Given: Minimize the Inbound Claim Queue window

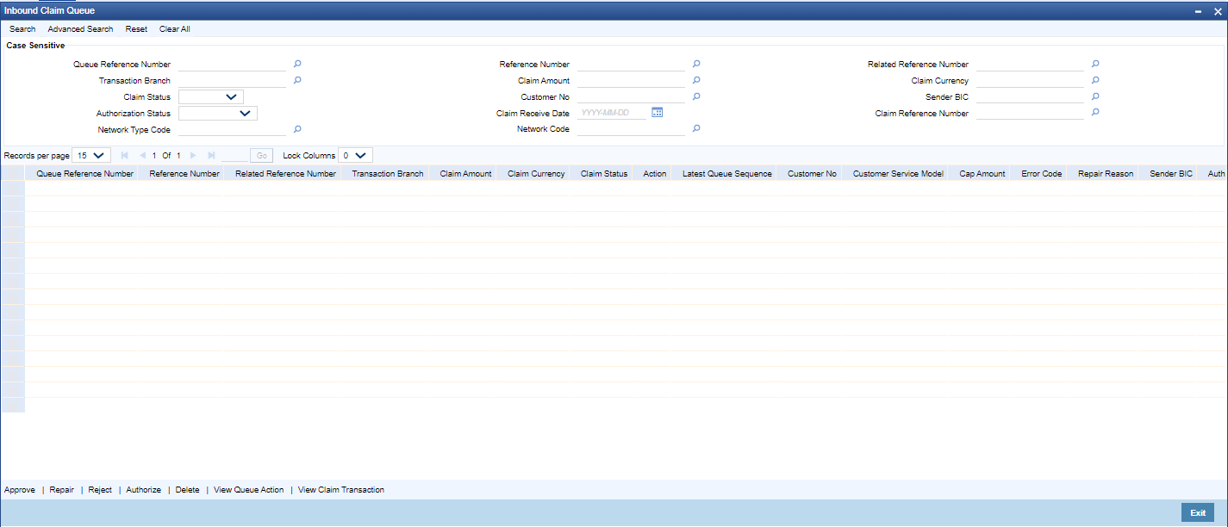Looking at the screenshot, I should coord(1198,10).
